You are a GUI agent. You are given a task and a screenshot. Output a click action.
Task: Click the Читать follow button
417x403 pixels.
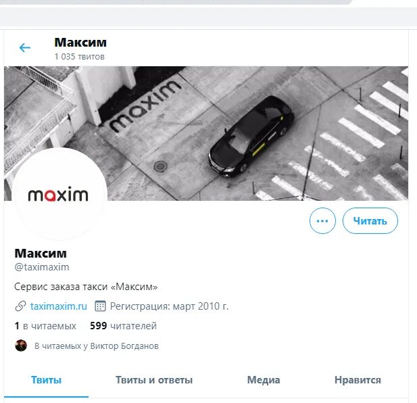370,221
